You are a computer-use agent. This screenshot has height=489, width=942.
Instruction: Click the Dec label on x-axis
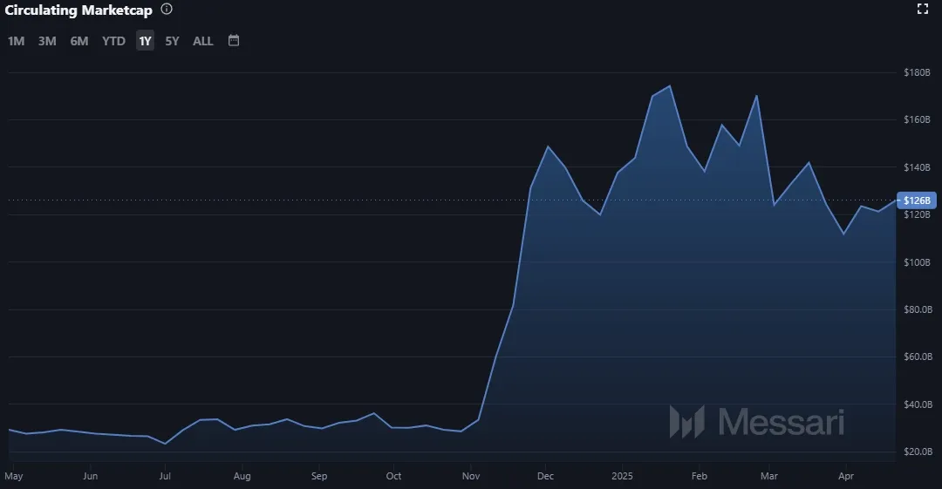coord(545,476)
